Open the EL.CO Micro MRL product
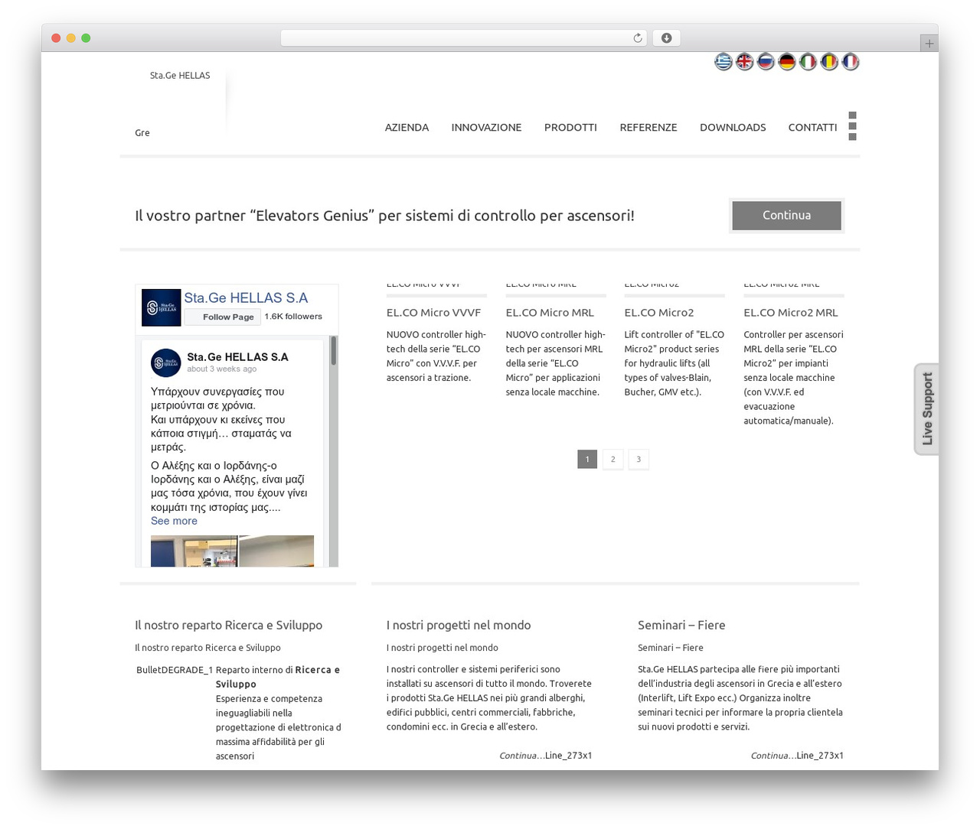This screenshot has height=829, width=980. [x=550, y=313]
